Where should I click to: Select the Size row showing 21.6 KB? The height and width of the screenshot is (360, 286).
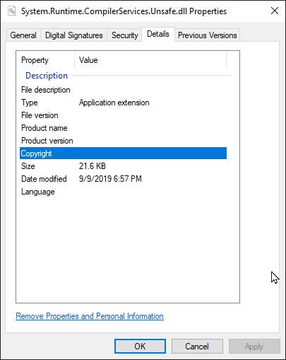(x=123, y=166)
